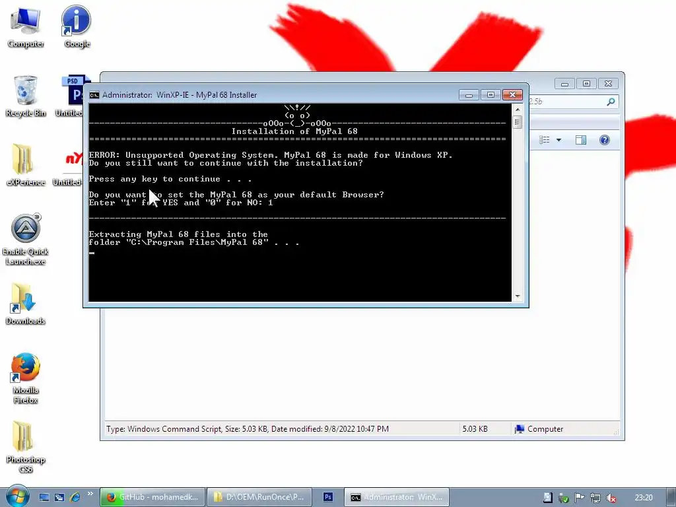The width and height of the screenshot is (676, 507).
Task: Click the Administrator: WinX... taskbar button
Action: pyautogui.click(x=397, y=497)
